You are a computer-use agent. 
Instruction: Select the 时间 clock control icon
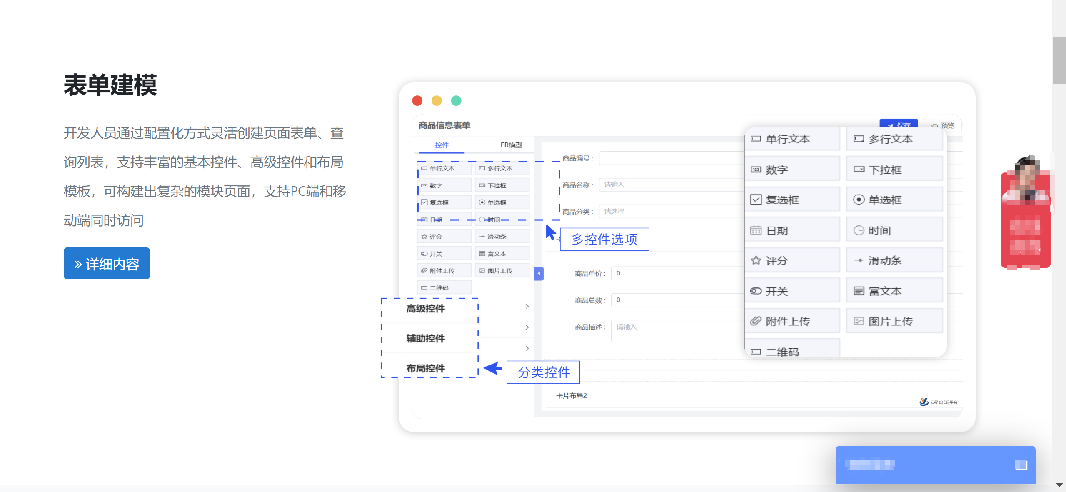click(x=859, y=230)
